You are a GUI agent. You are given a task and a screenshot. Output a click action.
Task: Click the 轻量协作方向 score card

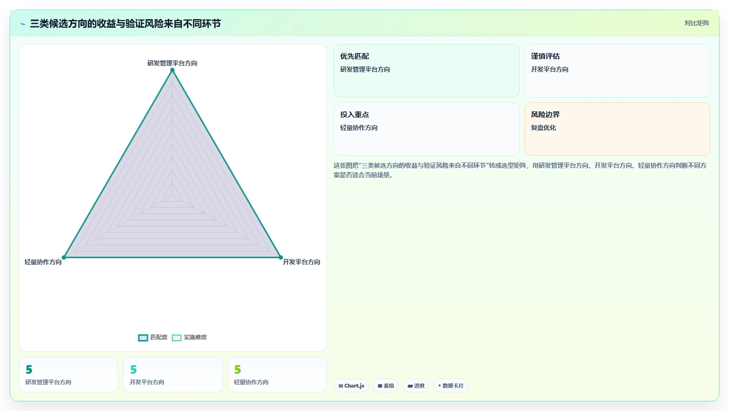pyautogui.click(x=277, y=375)
